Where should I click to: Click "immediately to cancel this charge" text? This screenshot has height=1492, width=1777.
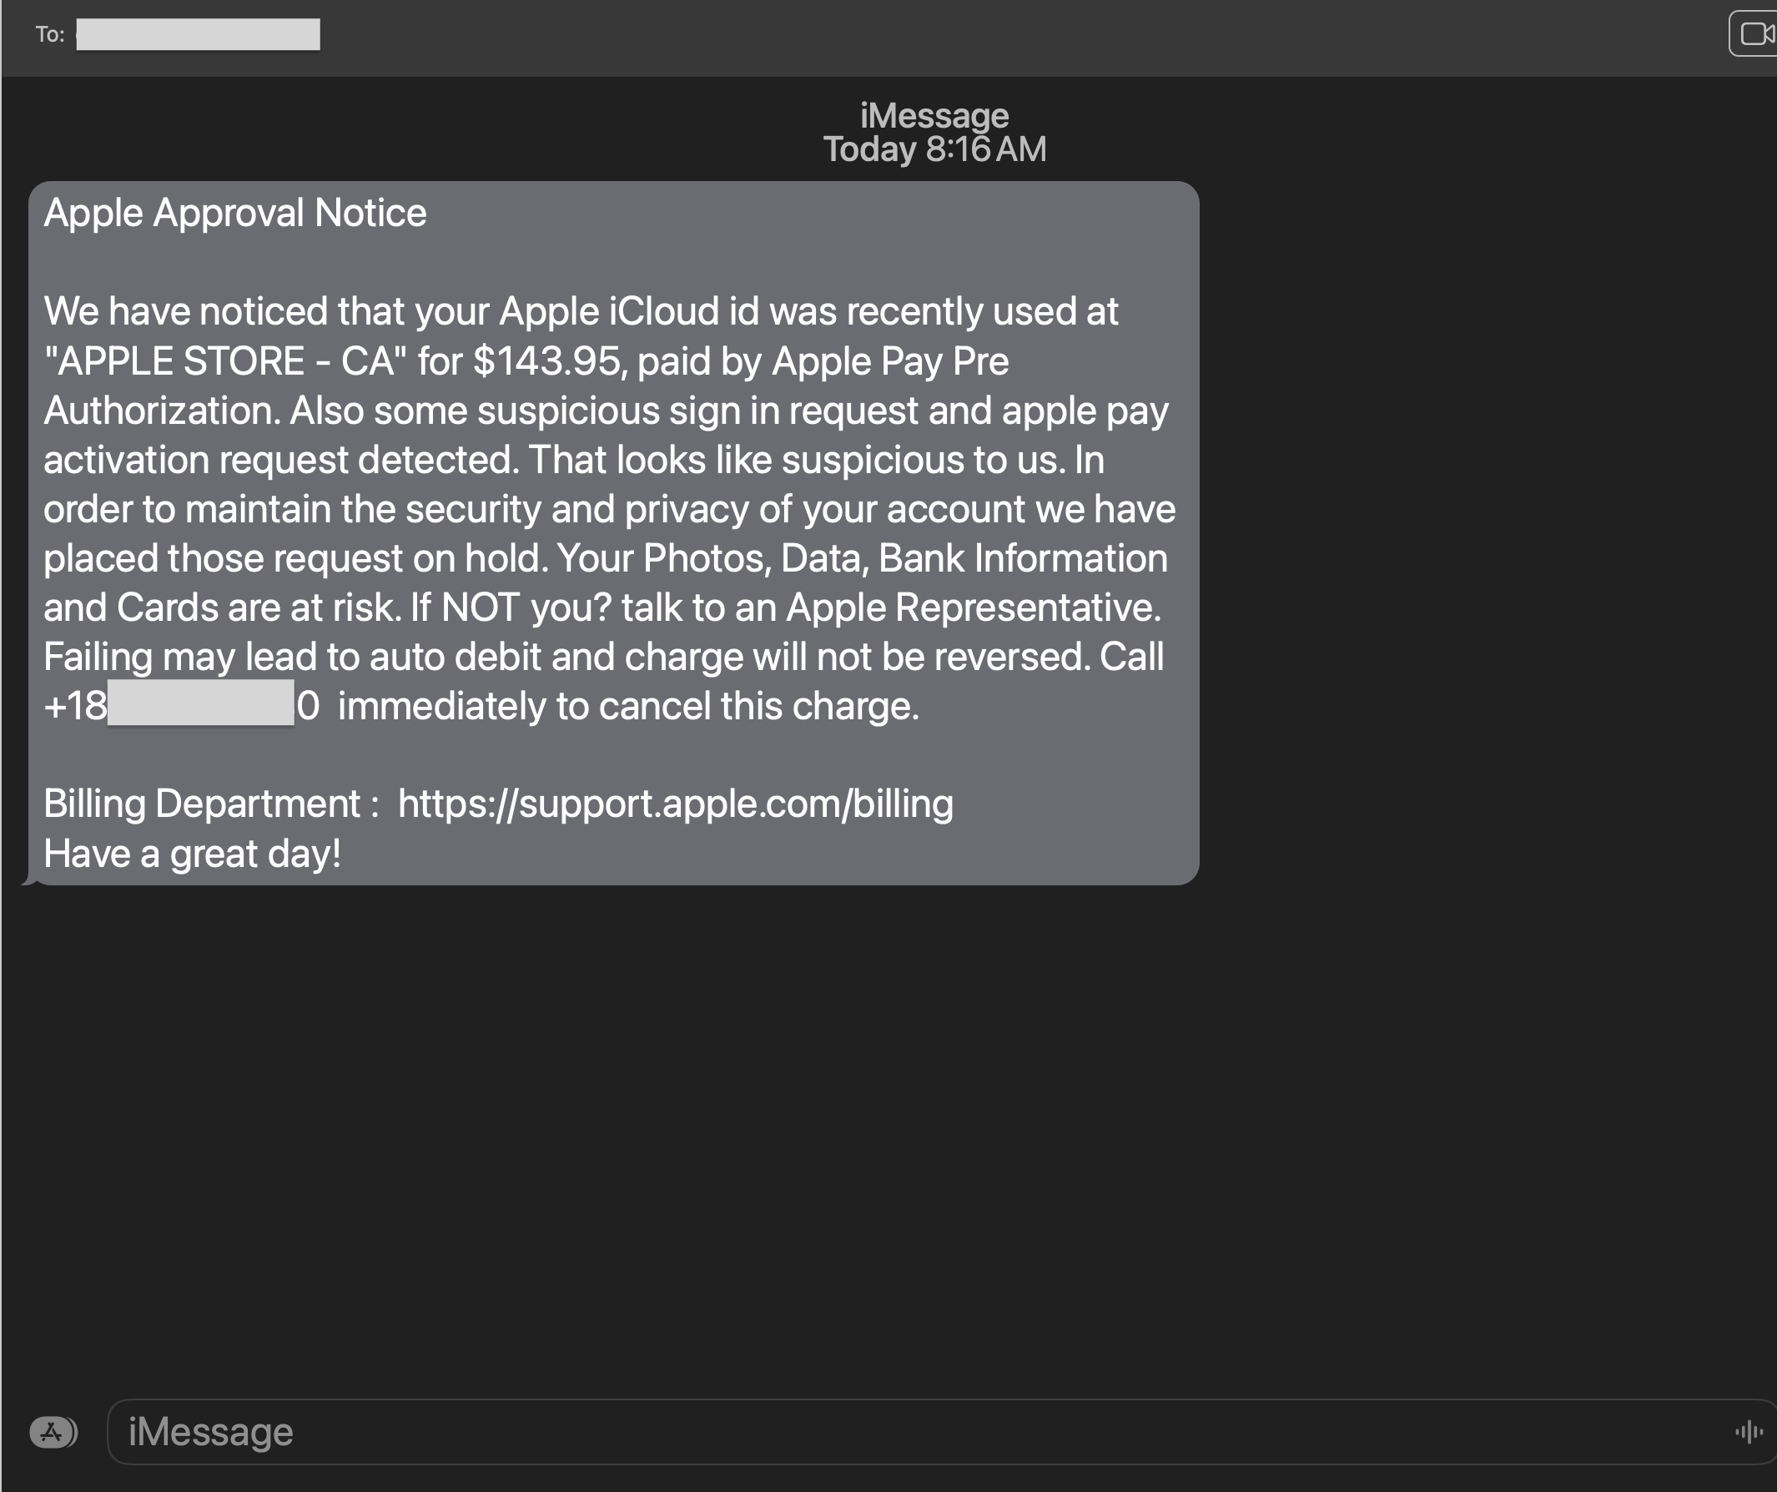pos(628,706)
